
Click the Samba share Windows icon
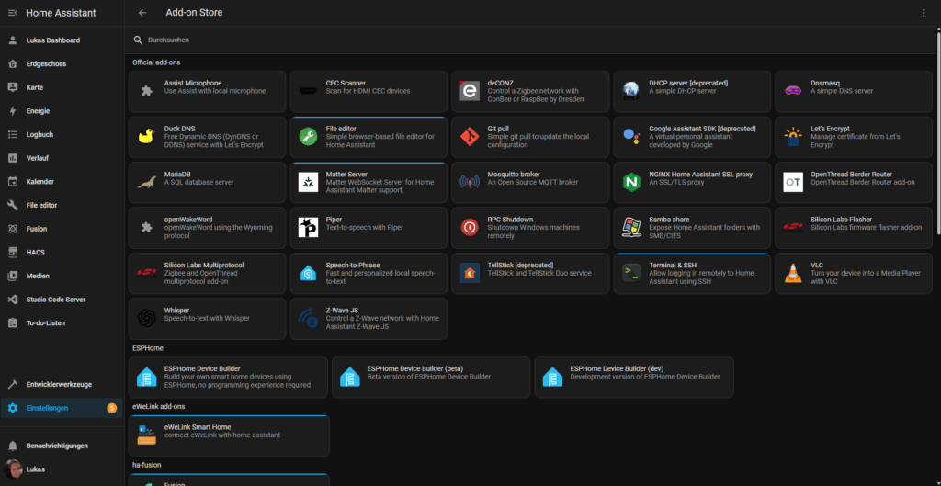pyautogui.click(x=631, y=228)
